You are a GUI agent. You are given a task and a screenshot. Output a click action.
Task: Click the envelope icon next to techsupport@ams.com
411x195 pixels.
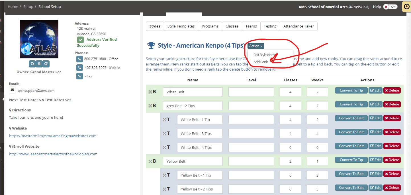[13, 90]
